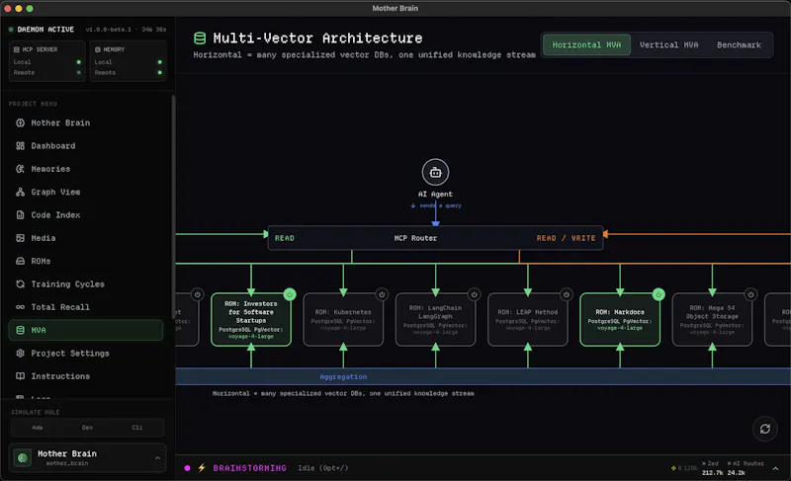791x481 pixels.
Task: Switch to Vertical MVA tab
Action: pos(669,44)
